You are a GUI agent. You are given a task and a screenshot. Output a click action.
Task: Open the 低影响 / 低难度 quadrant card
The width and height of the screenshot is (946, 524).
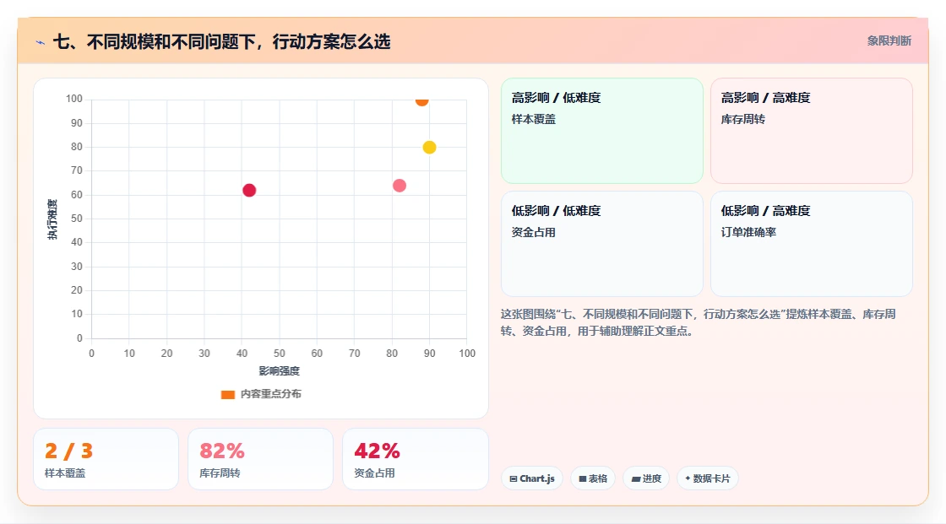[601, 244]
